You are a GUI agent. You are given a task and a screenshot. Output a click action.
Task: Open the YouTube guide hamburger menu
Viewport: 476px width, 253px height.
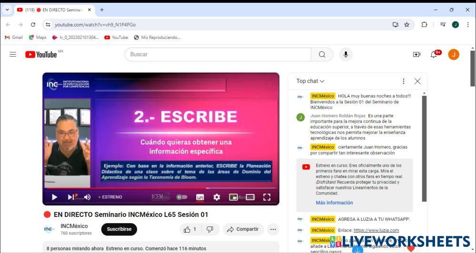point(13,55)
